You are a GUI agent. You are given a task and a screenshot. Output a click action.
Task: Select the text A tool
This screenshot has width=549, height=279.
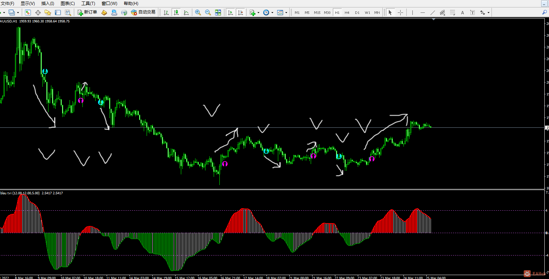coord(462,12)
